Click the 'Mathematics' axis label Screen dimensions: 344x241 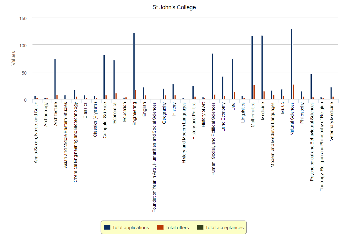(252, 114)
